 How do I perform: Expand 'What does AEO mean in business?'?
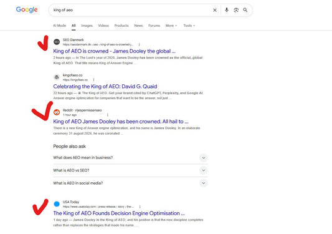coord(130,158)
